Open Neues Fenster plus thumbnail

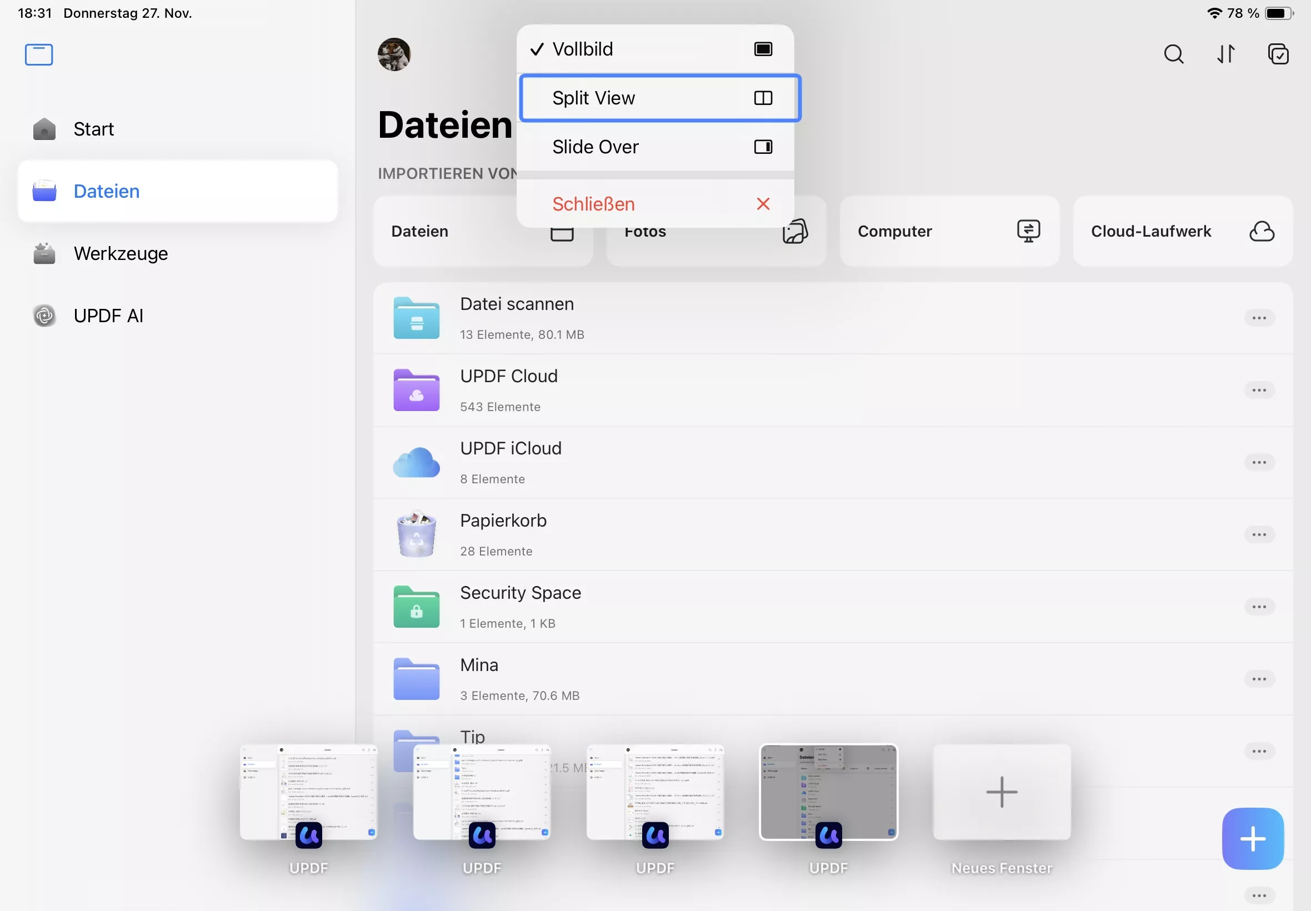1001,792
